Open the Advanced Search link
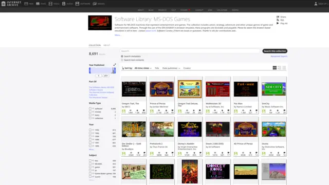The width and height of the screenshot is (329, 185). tap(279, 56)
